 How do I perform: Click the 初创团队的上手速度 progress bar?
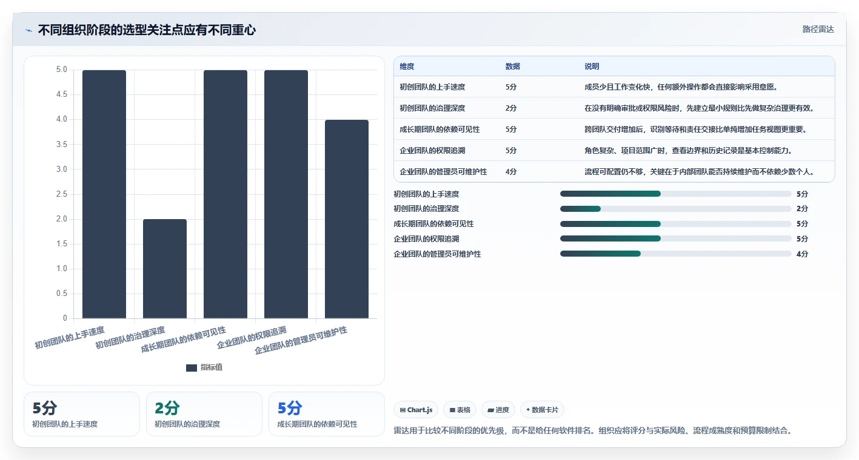(676, 194)
